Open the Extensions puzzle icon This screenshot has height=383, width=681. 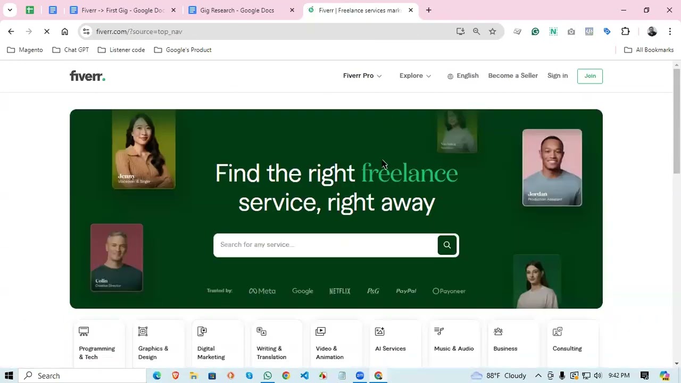[x=626, y=31]
